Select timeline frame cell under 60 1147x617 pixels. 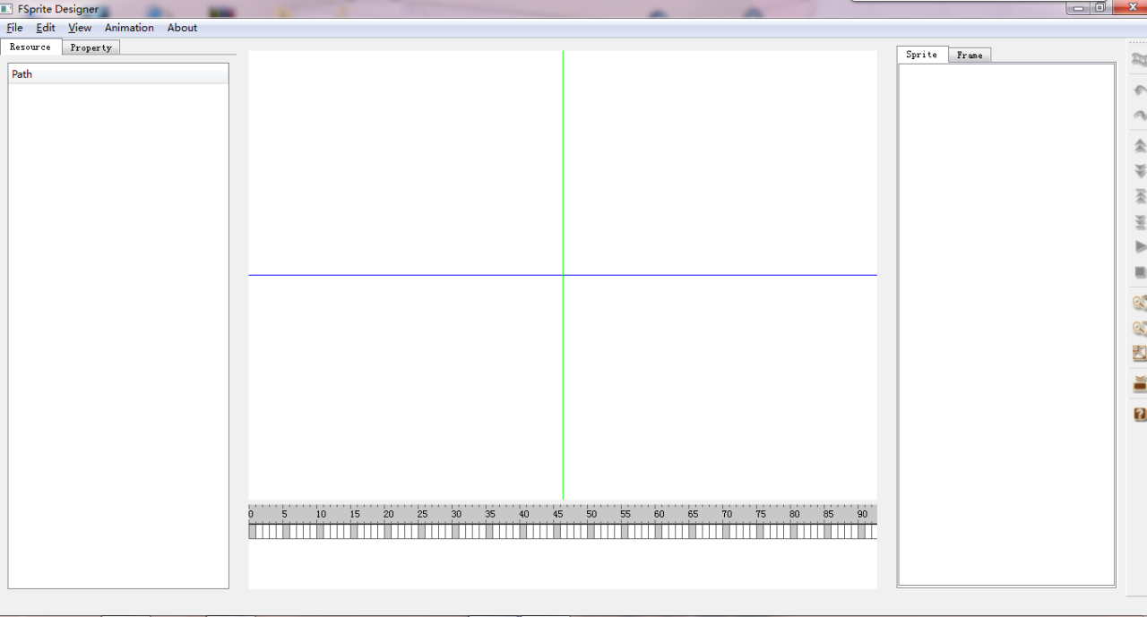tap(658, 531)
